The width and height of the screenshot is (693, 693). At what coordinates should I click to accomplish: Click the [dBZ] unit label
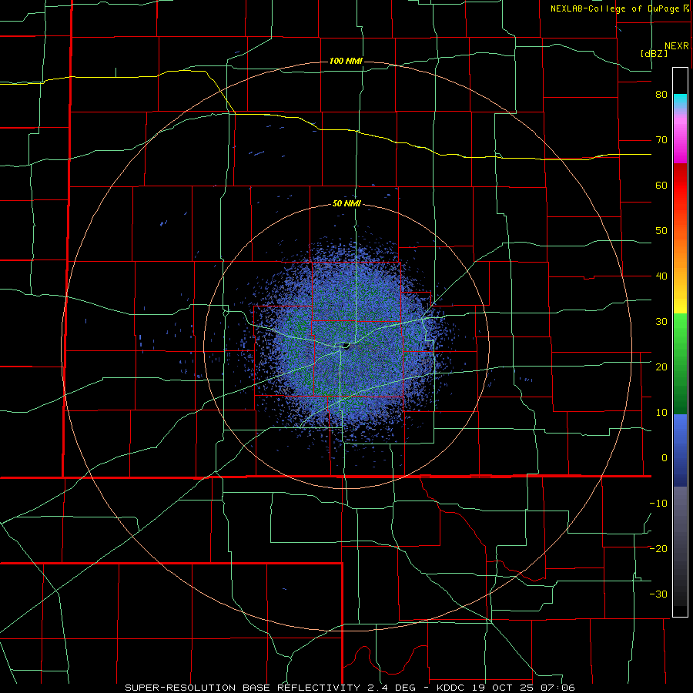tap(654, 54)
